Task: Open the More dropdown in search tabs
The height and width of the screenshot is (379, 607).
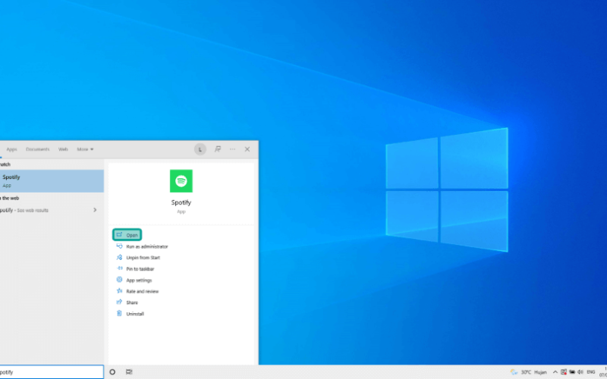Action: 85,149
